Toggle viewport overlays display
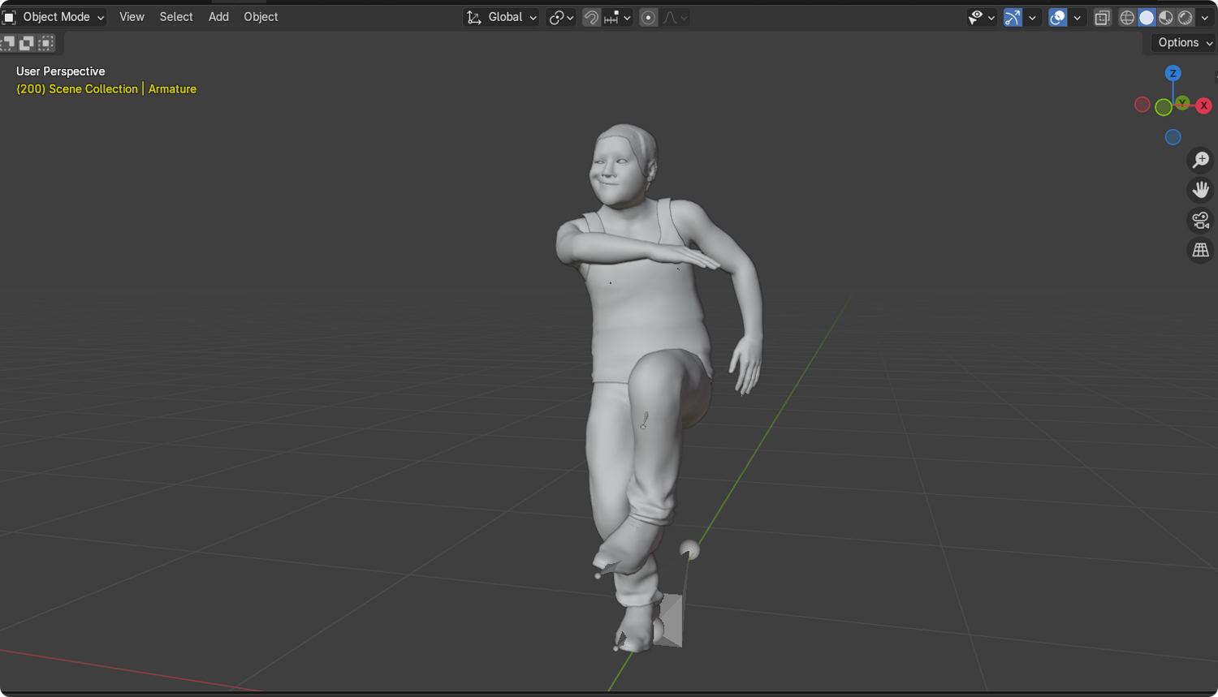This screenshot has height=697, width=1218. tap(1057, 17)
